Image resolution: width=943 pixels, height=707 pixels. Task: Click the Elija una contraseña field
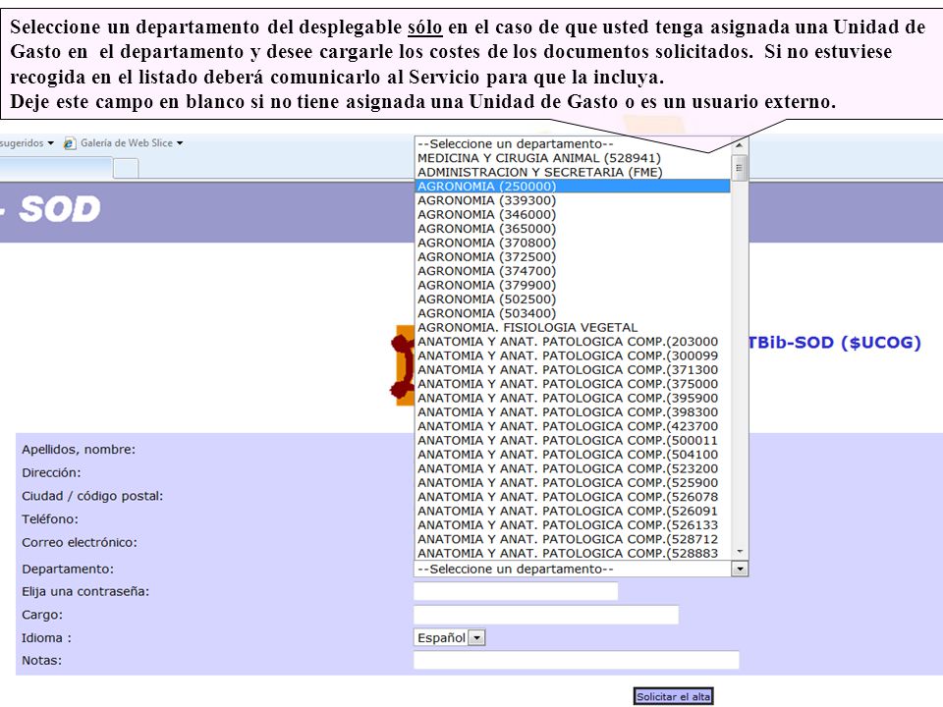(516, 591)
